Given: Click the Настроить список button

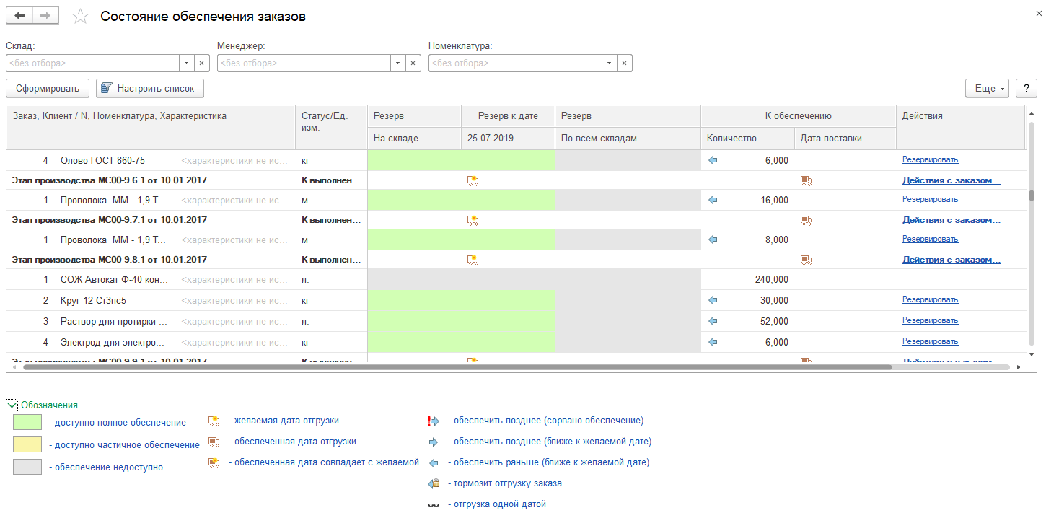Looking at the screenshot, I should pos(150,88).
